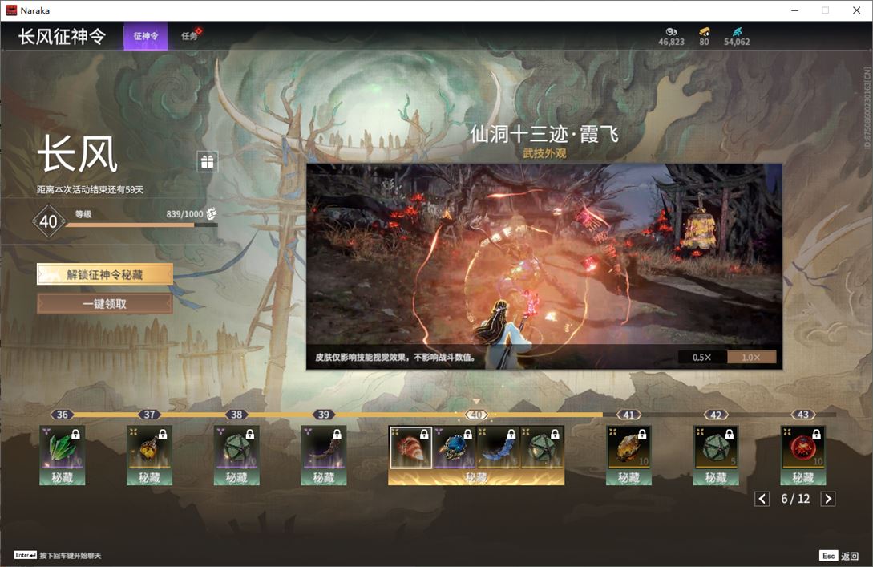Viewport: 873px width, 567px height.
Task: Select the blue blade reward at level 40
Action: [x=498, y=448]
